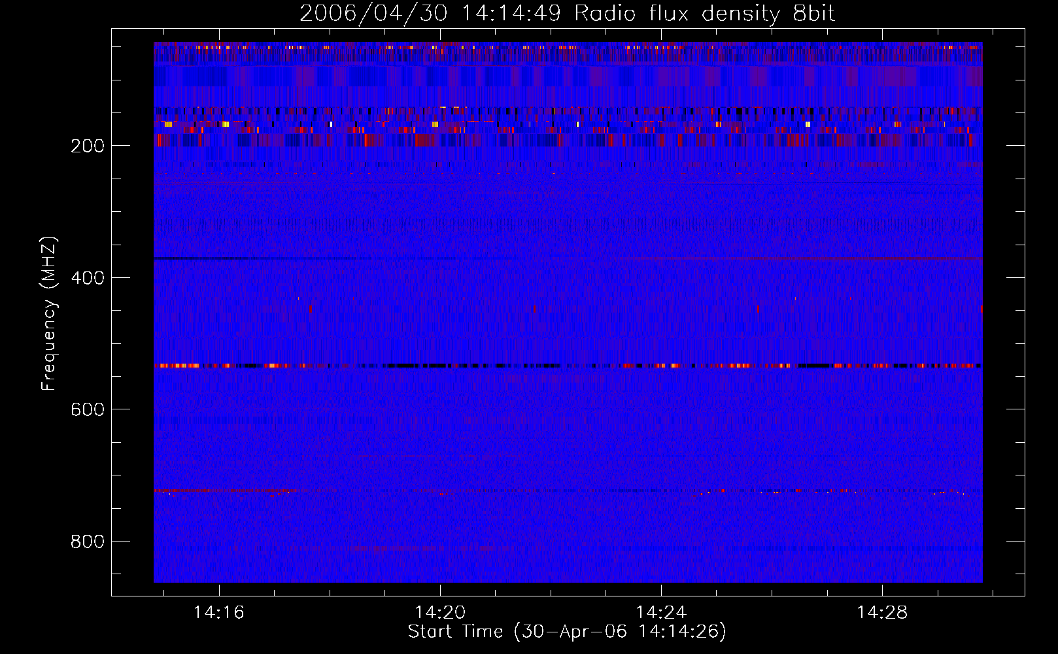This screenshot has width=1058, height=654.
Task: Click the "Start Time (30-Apr-06 14:14:26)" label
Action: (x=567, y=632)
